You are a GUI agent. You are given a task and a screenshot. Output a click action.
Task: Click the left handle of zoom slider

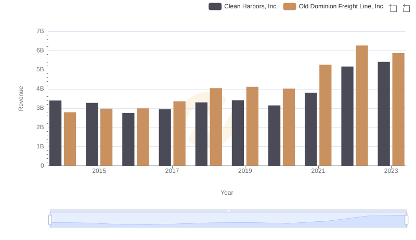tap(50, 220)
